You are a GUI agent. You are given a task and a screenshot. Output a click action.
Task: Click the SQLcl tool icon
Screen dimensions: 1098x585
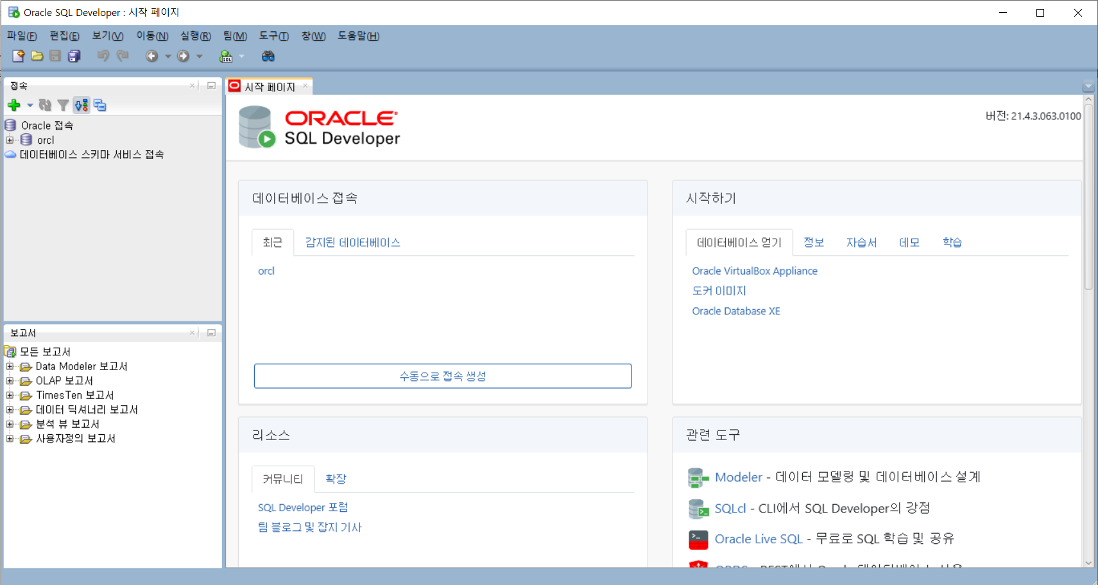(x=698, y=509)
